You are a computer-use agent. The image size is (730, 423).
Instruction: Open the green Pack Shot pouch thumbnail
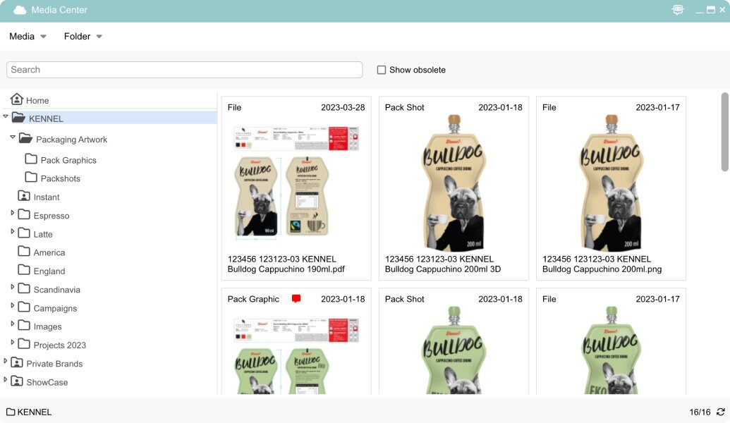[454, 350]
